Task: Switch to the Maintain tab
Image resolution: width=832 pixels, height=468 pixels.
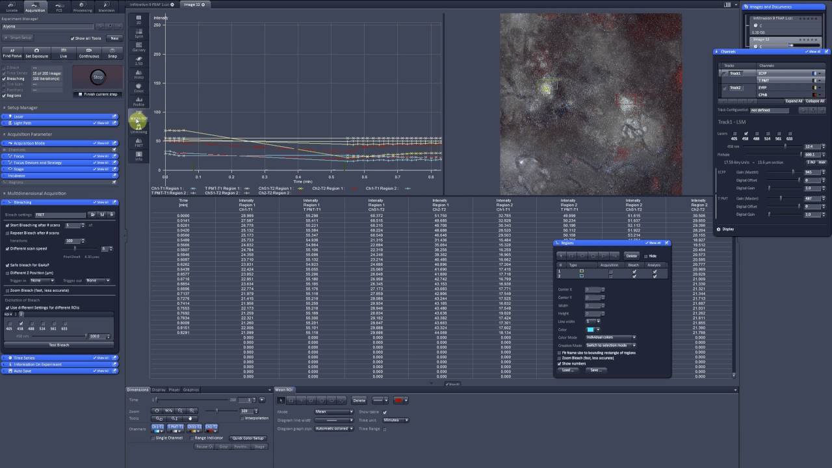Action: pyautogui.click(x=106, y=7)
